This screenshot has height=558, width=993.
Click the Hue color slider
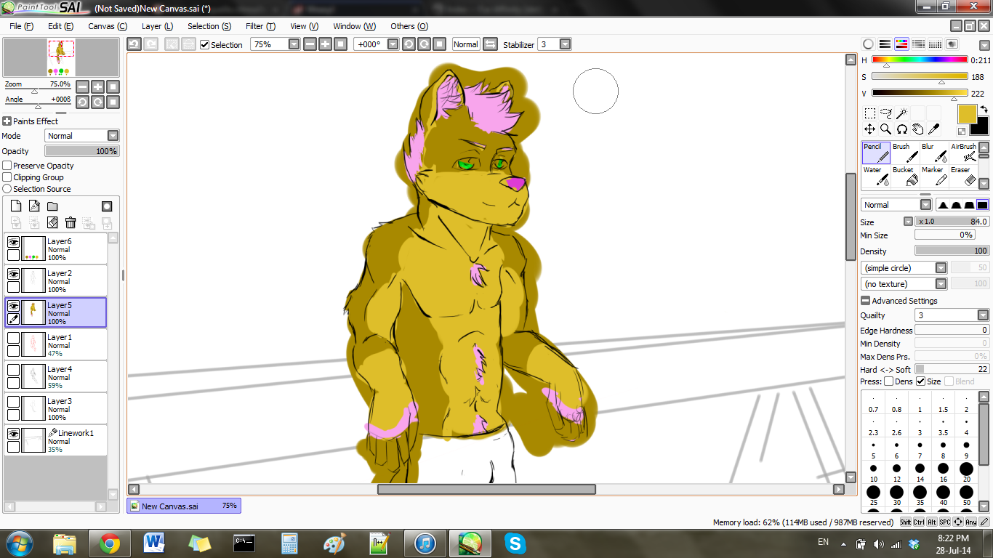920,60
